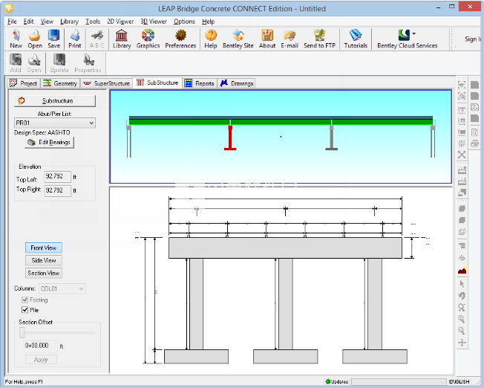Switch to the Project tab
The image size is (484, 388).
(x=24, y=83)
